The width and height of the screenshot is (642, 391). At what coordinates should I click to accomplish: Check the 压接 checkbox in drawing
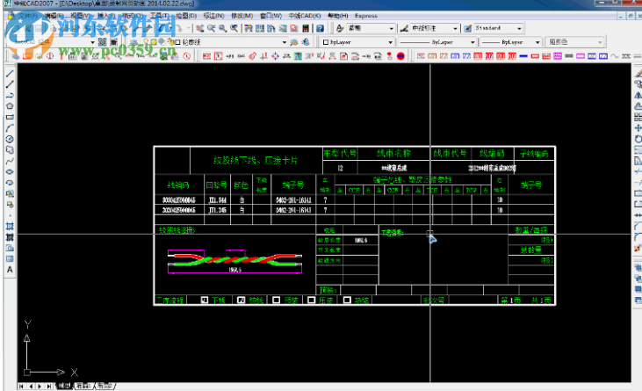pos(312,300)
